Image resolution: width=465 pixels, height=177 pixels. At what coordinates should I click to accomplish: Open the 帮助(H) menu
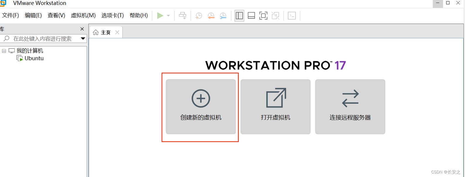[x=139, y=15]
